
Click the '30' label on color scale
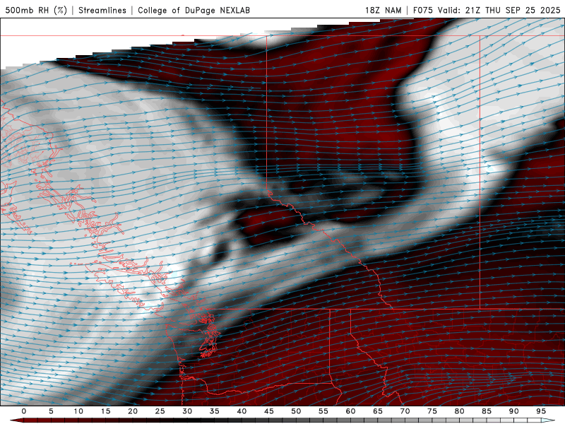pyautogui.click(x=187, y=411)
